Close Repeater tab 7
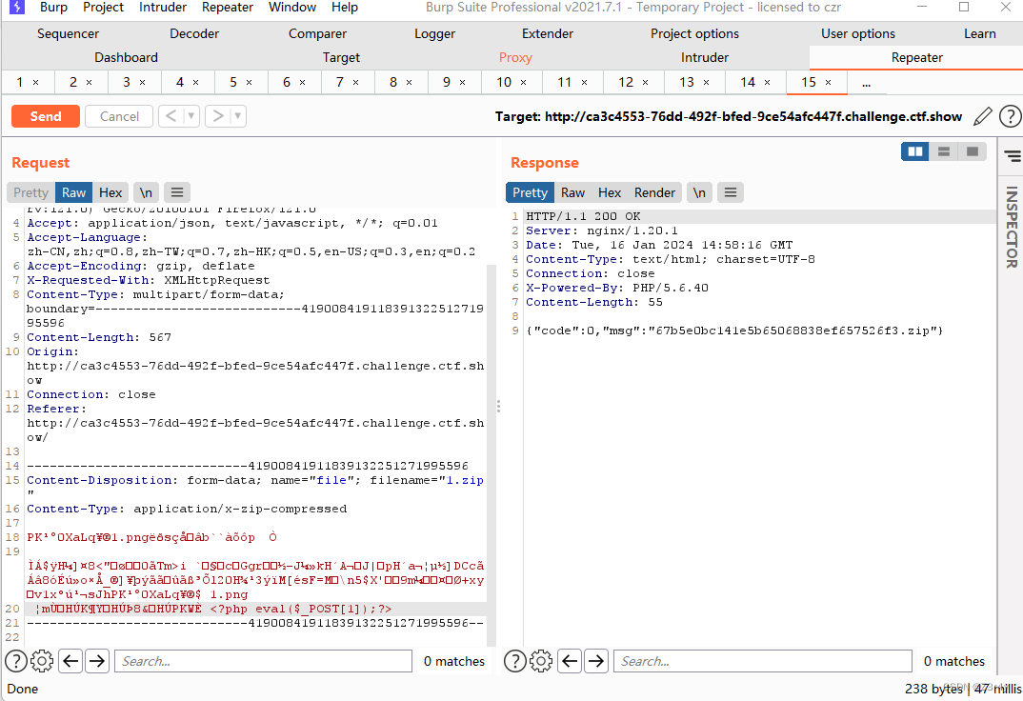 coord(355,82)
